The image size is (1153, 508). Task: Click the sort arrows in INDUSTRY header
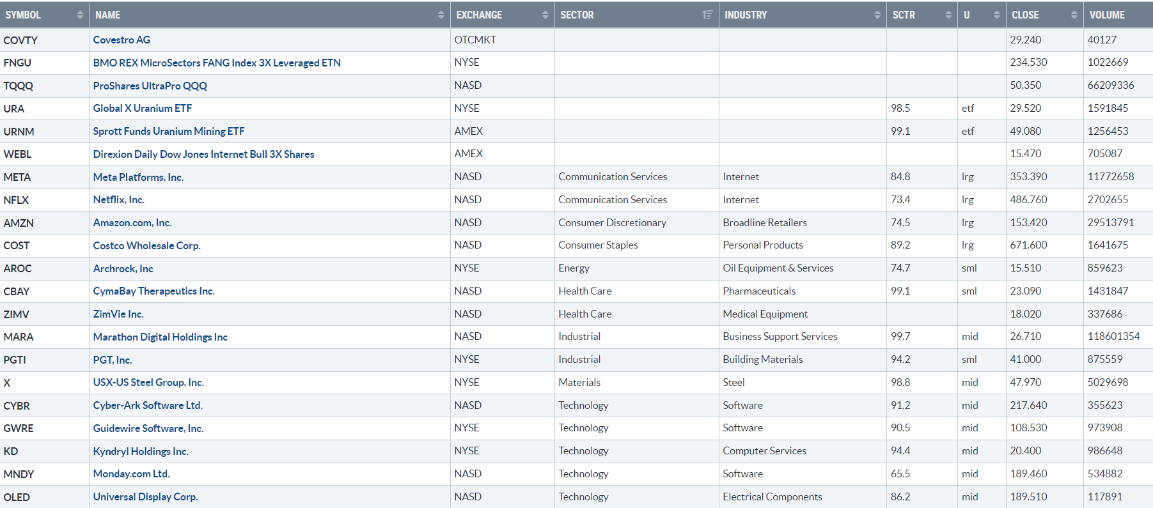[877, 15]
